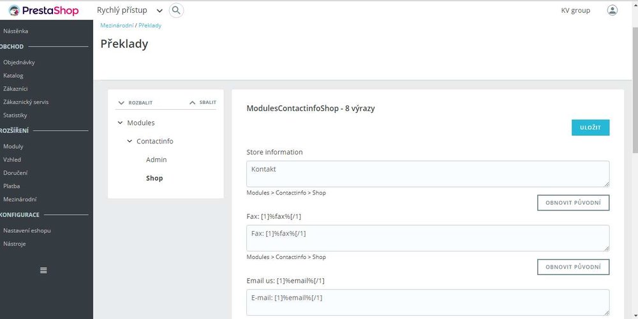Open Nastavení eshopu in sidebar
This screenshot has width=638, height=319.
[x=27, y=230]
